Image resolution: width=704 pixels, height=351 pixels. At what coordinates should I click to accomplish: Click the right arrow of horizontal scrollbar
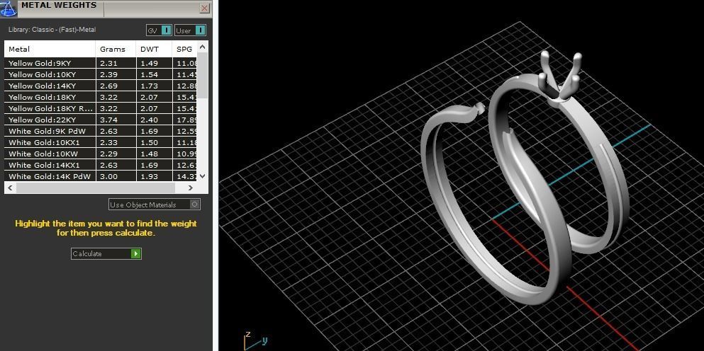click(x=191, y=188)
